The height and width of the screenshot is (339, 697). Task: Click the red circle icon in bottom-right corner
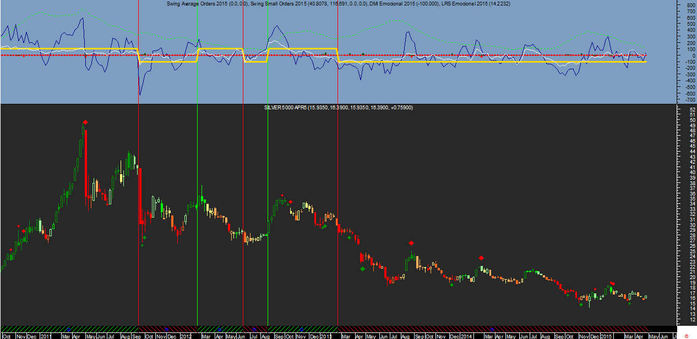pos(686,335)
